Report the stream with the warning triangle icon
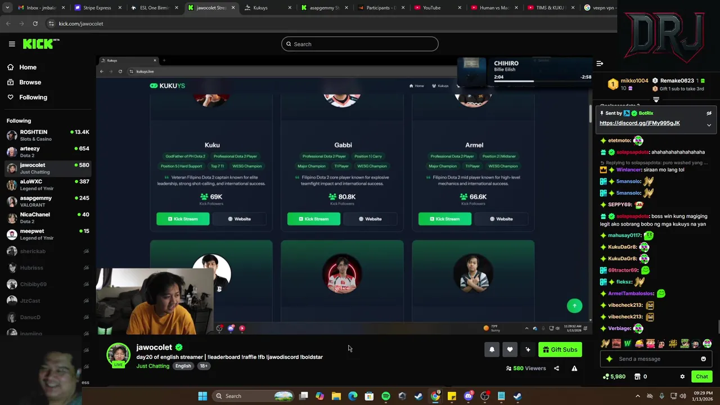The height and width of the screenshot is (405, 720). pyautogui.click(x=574, y=368)
